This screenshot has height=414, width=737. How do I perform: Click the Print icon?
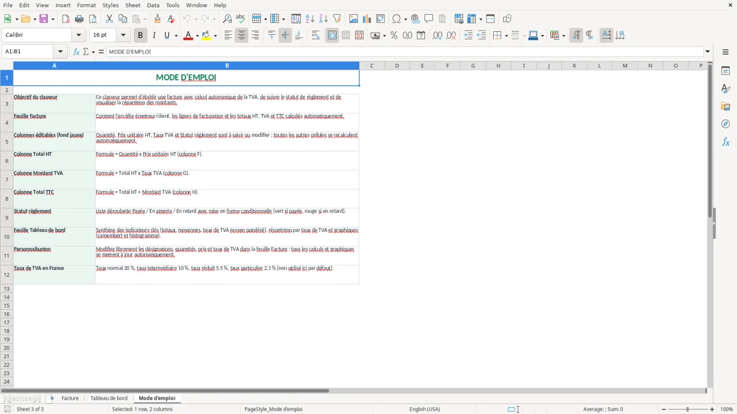pyautogui.click(x=79, y=19)
